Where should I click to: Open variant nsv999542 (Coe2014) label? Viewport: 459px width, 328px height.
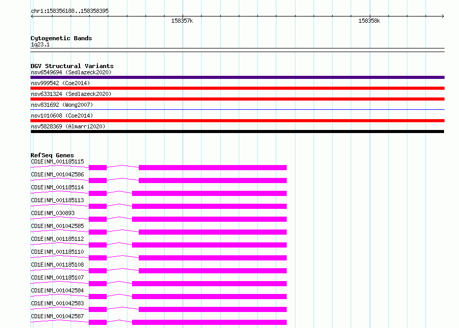(60, 83)
